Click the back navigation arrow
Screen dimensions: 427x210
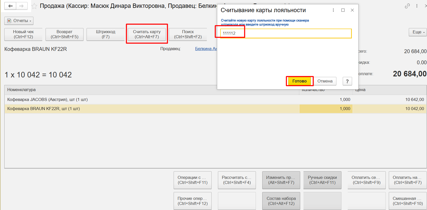pos(10,6)
